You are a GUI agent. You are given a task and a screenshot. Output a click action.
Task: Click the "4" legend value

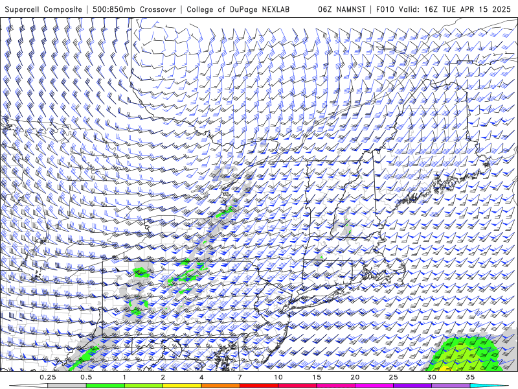coord(201,377)
